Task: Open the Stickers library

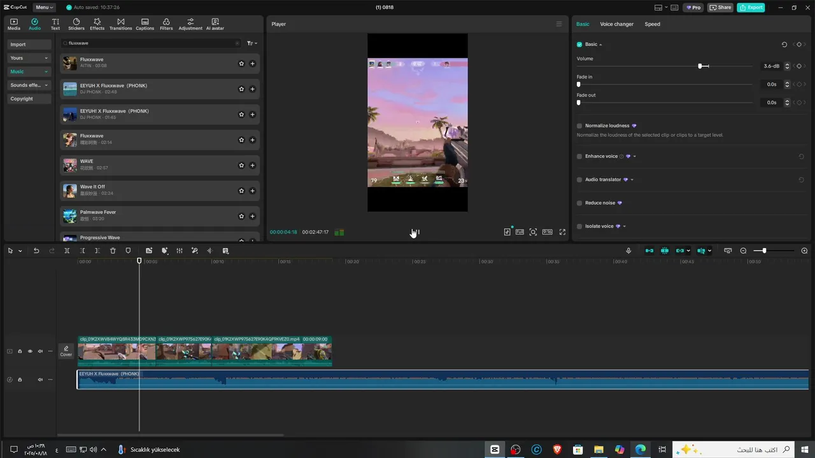Action: point(76,24)
